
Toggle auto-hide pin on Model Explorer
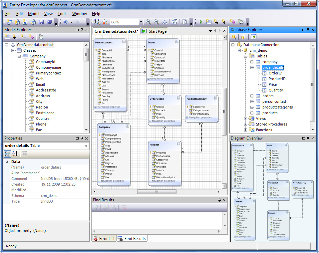tap(82, 30)
